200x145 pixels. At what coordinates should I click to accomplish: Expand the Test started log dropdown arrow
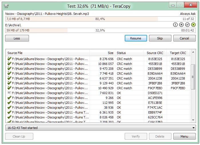(193, 128)
